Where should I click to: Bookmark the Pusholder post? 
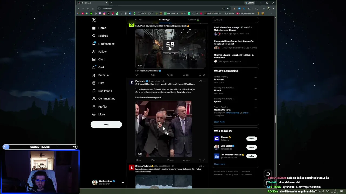[200, 160]
